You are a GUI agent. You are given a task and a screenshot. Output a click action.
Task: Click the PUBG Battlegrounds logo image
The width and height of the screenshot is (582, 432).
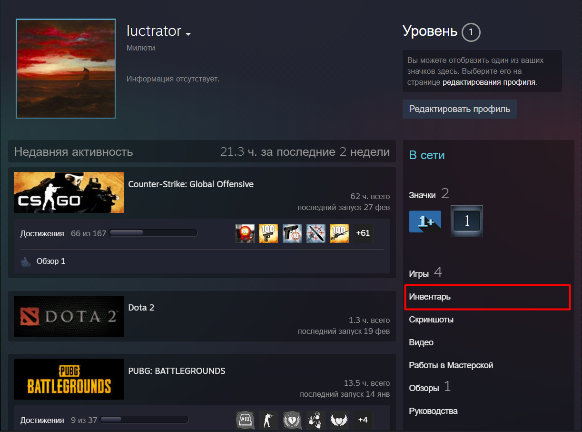tap(69, 379)
